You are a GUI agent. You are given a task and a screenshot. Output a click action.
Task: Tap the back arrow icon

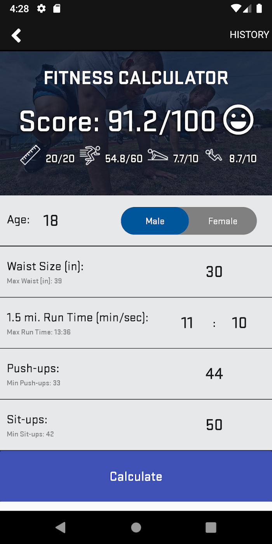tap(16, 35)
